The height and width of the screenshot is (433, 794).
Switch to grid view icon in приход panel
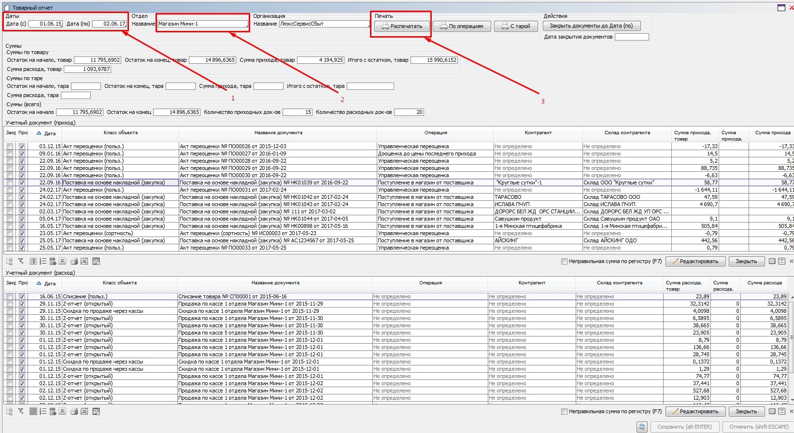(x=772, y=261)
